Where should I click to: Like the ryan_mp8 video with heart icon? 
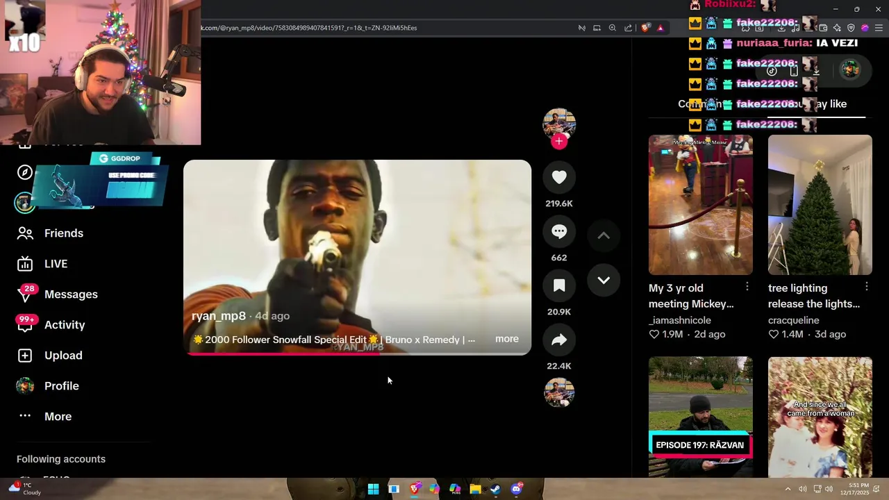point(559,177)
